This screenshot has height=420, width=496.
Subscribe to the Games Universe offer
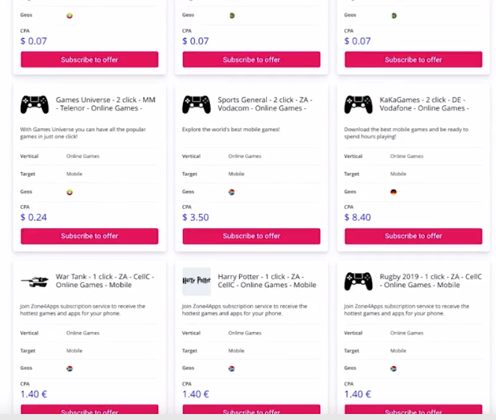[x=90, y=236]
